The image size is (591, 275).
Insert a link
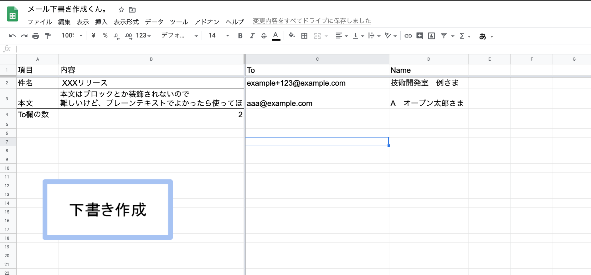[x=408, y=36]
